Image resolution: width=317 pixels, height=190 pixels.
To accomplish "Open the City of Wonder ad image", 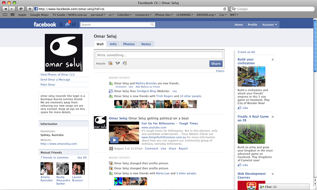I will tap(251, 77).
